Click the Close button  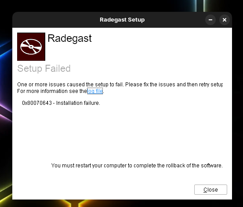[x=210, y=190]
